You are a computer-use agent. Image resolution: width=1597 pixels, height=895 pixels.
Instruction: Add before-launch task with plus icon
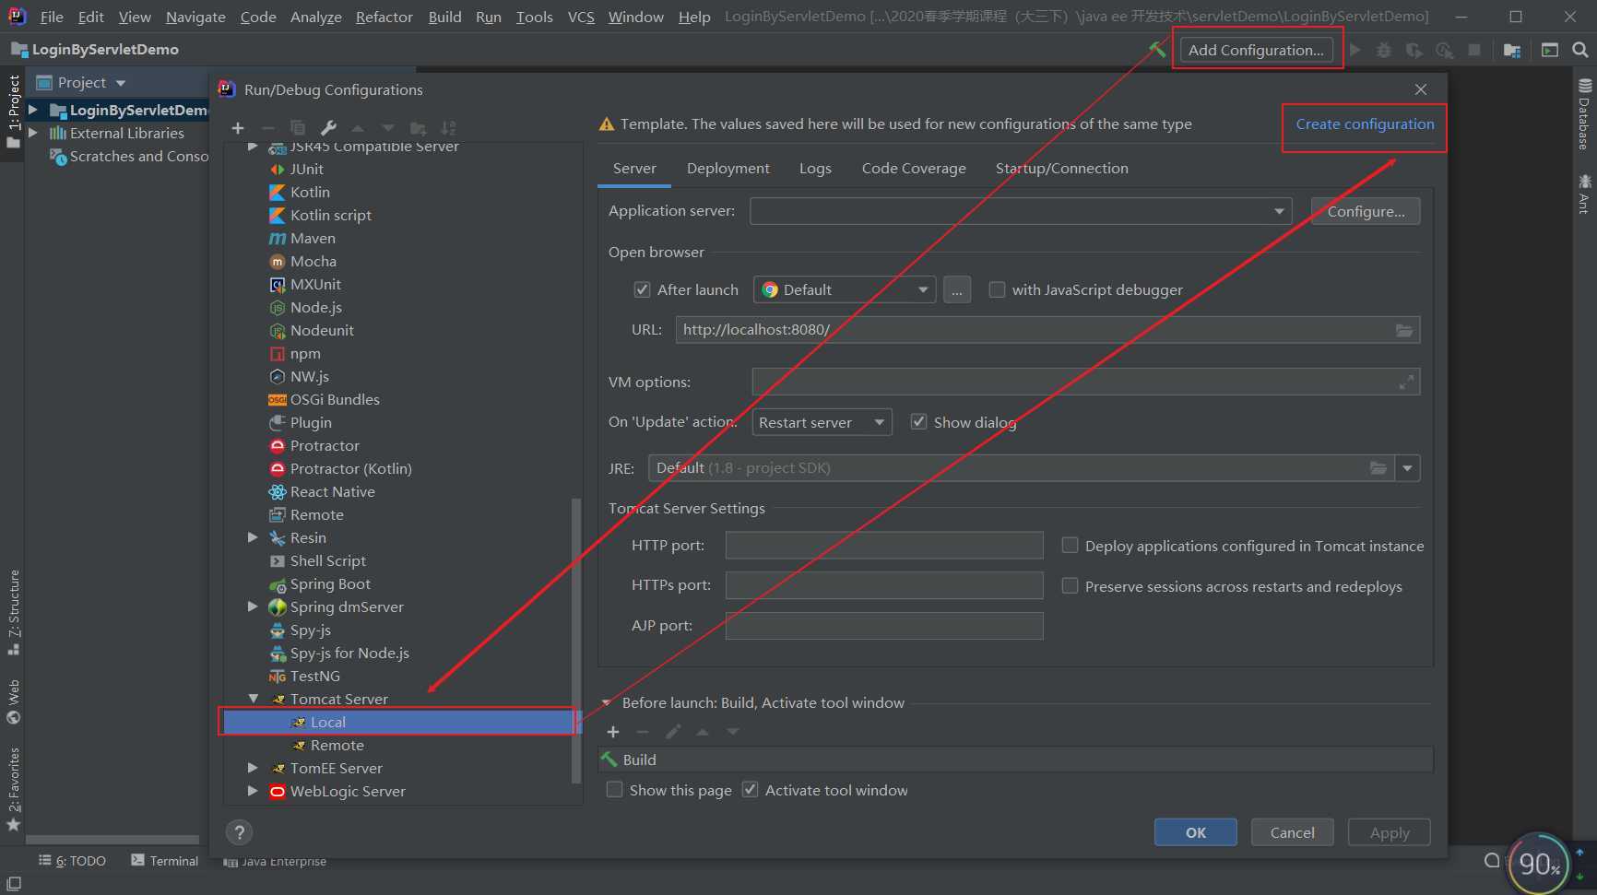[612, 732]
